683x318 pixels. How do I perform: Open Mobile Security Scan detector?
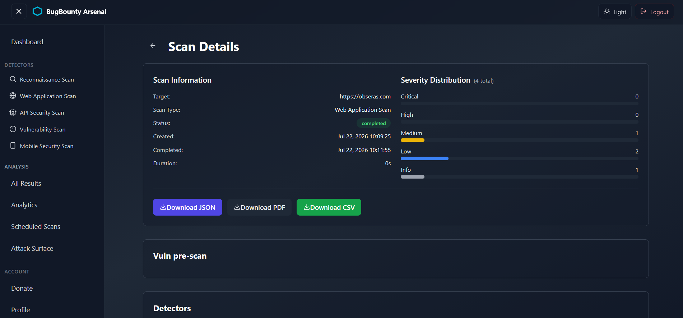[x=47, y=146]
